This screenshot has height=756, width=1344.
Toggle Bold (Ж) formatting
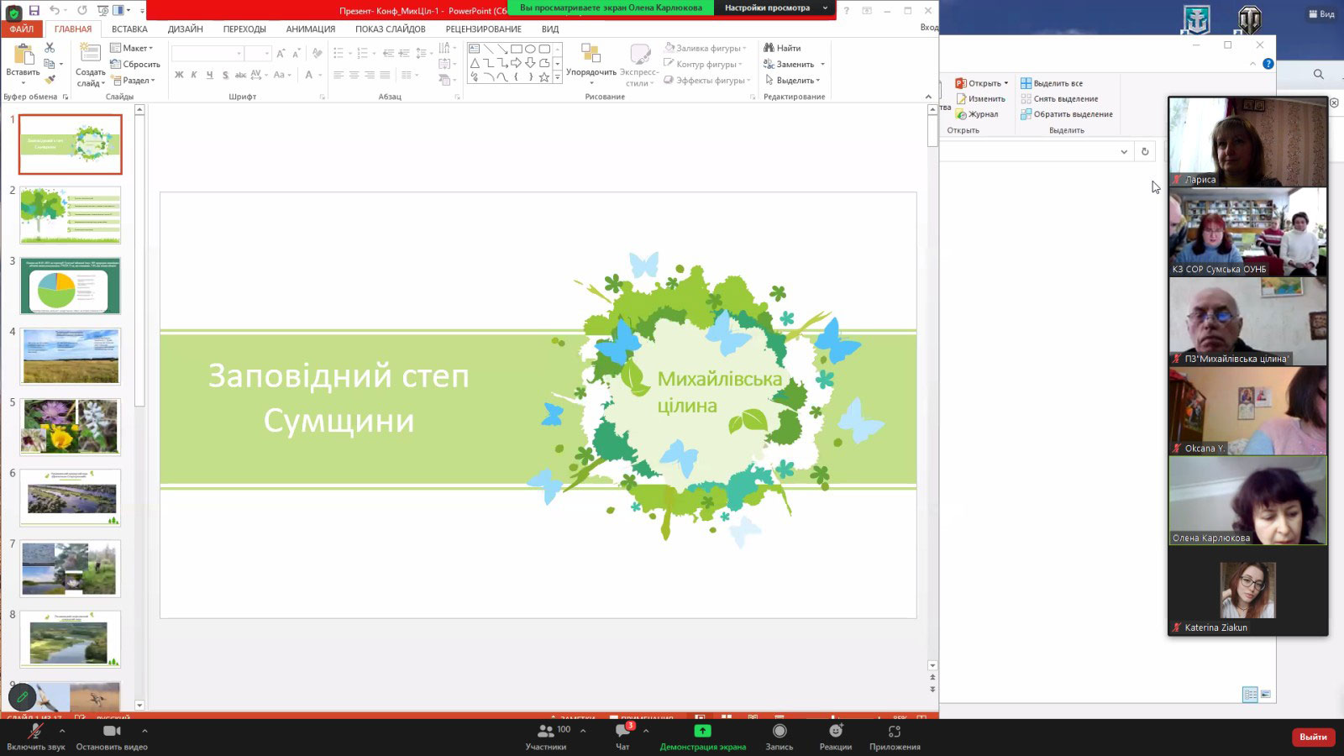click(179, 75)
